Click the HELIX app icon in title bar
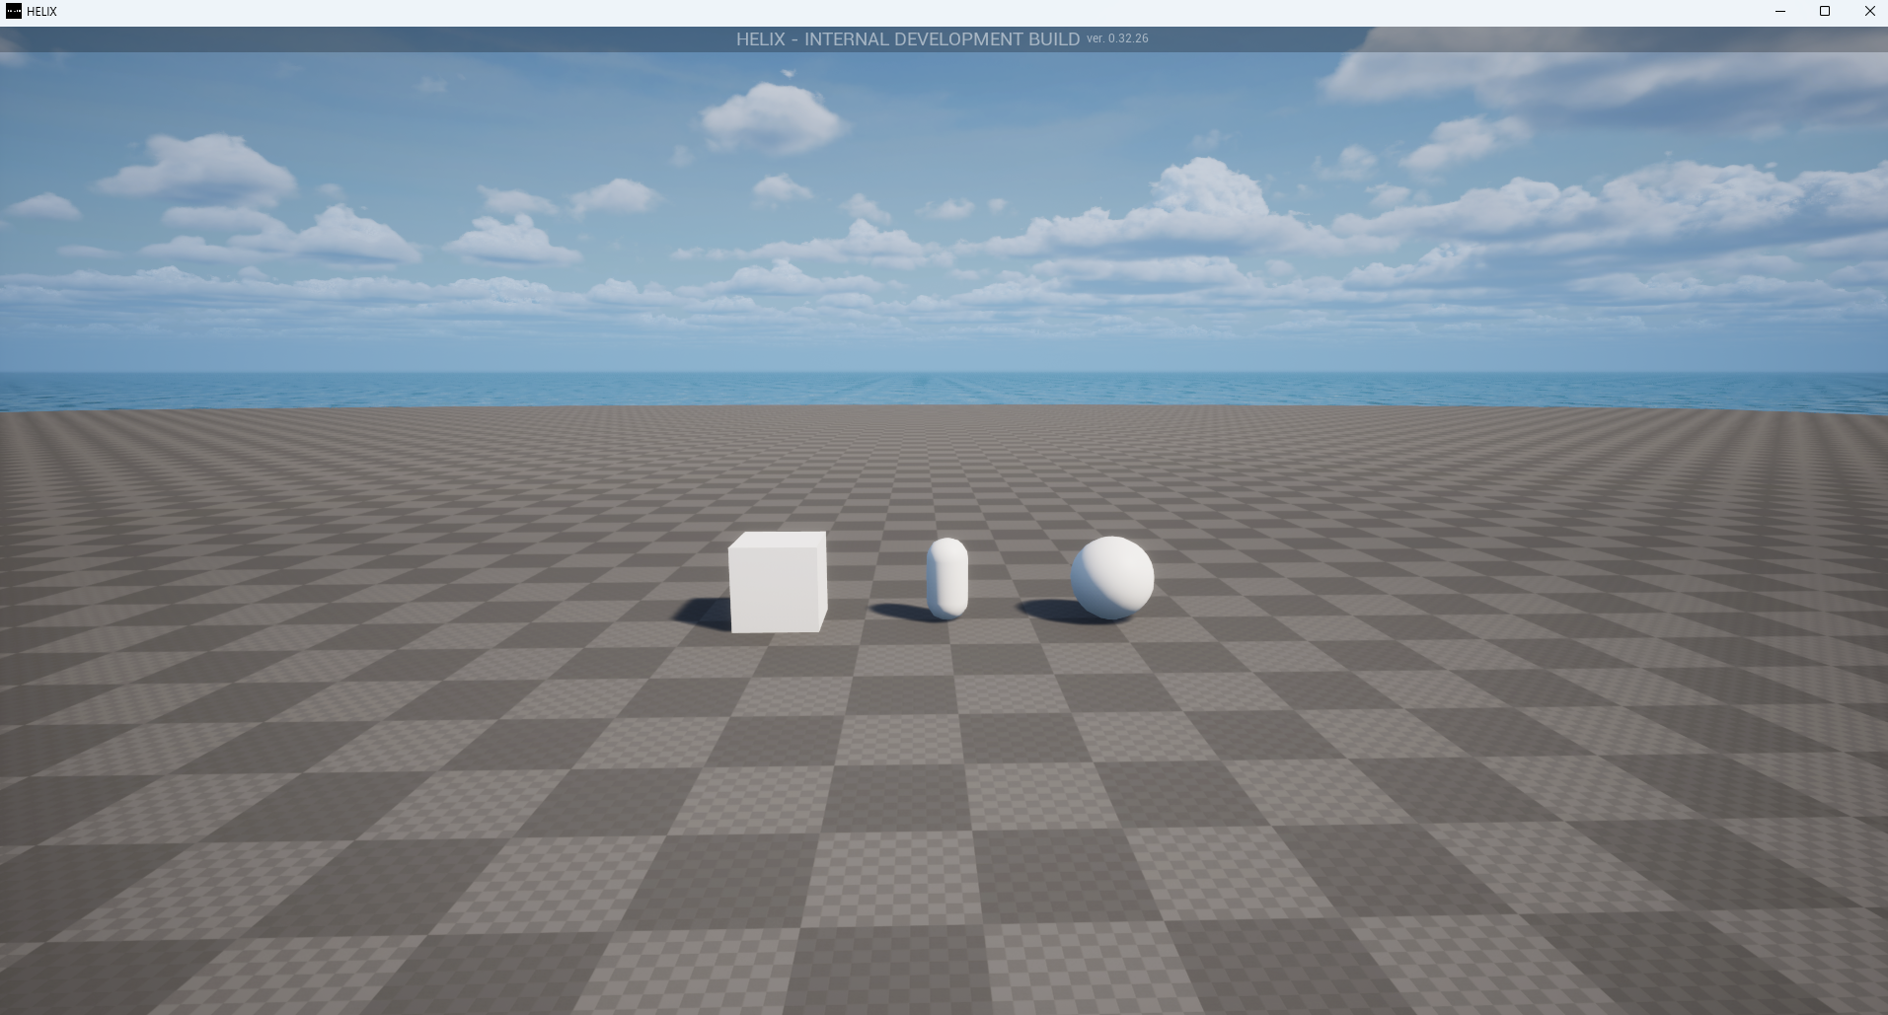This screenshot has height=1015, width=1888. tap(14, 11)
